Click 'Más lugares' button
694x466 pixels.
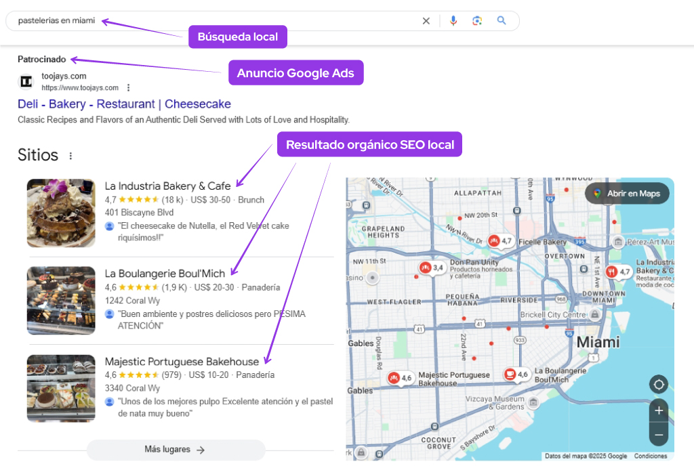pyautogui.click(x=176, y=450)
